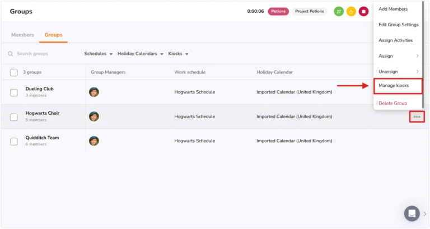Click the green switch activity icon
Image resolution: width=430 pixels, height=229 pixels.
339,12
